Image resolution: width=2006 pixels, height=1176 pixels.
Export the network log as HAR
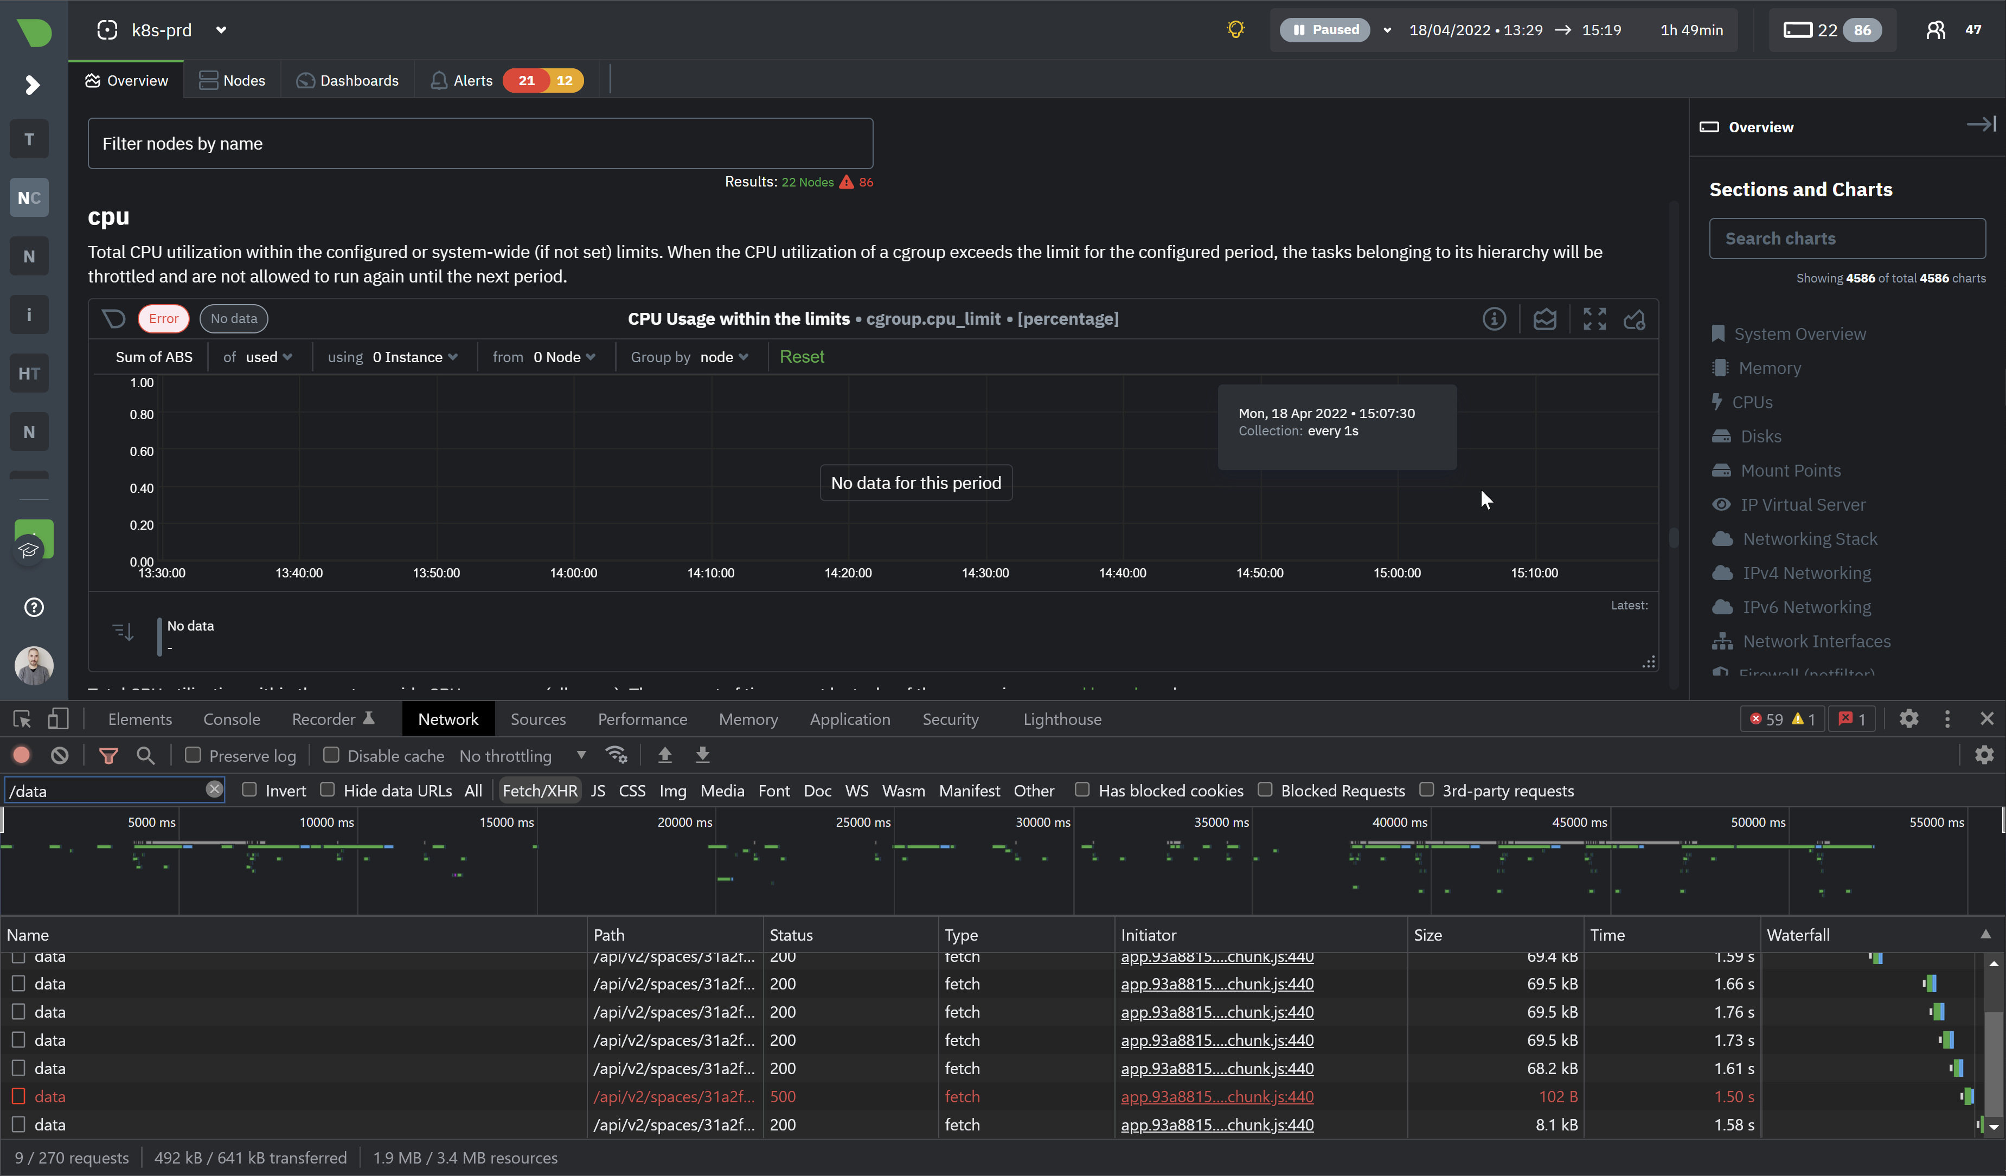(702, 755)
